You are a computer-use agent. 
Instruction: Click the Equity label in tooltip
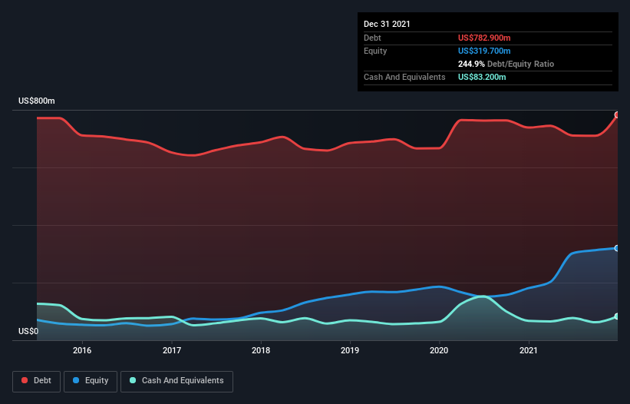tap(375, 51)
